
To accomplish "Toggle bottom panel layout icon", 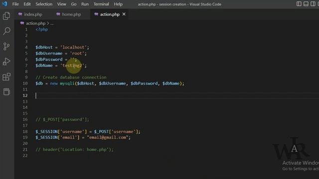I will click(x=306, y=4).
